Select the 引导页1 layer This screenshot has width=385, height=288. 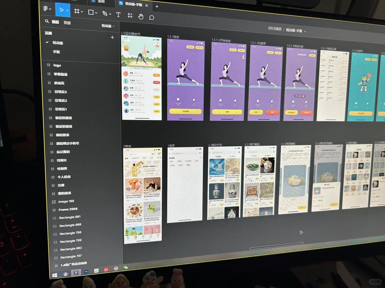pos(61,109)
